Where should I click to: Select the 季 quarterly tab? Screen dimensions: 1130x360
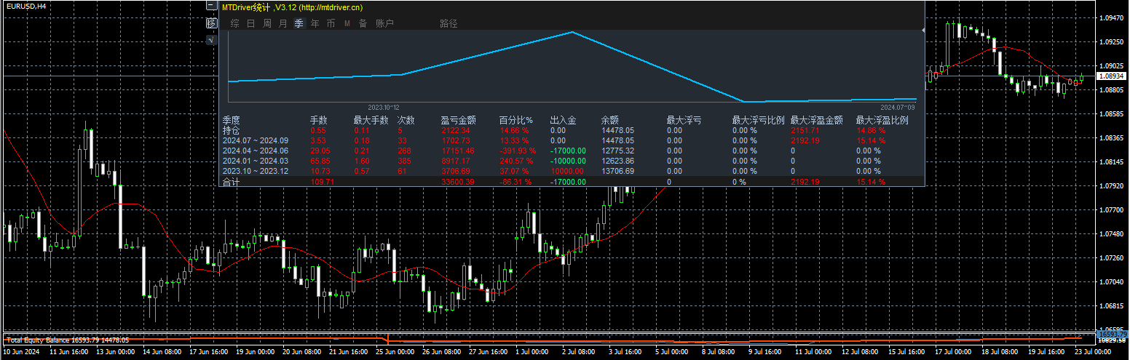(299, 23)
